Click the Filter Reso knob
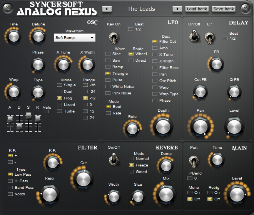The height and width of the screenshot is (215, 254). (x=50, y=195)
